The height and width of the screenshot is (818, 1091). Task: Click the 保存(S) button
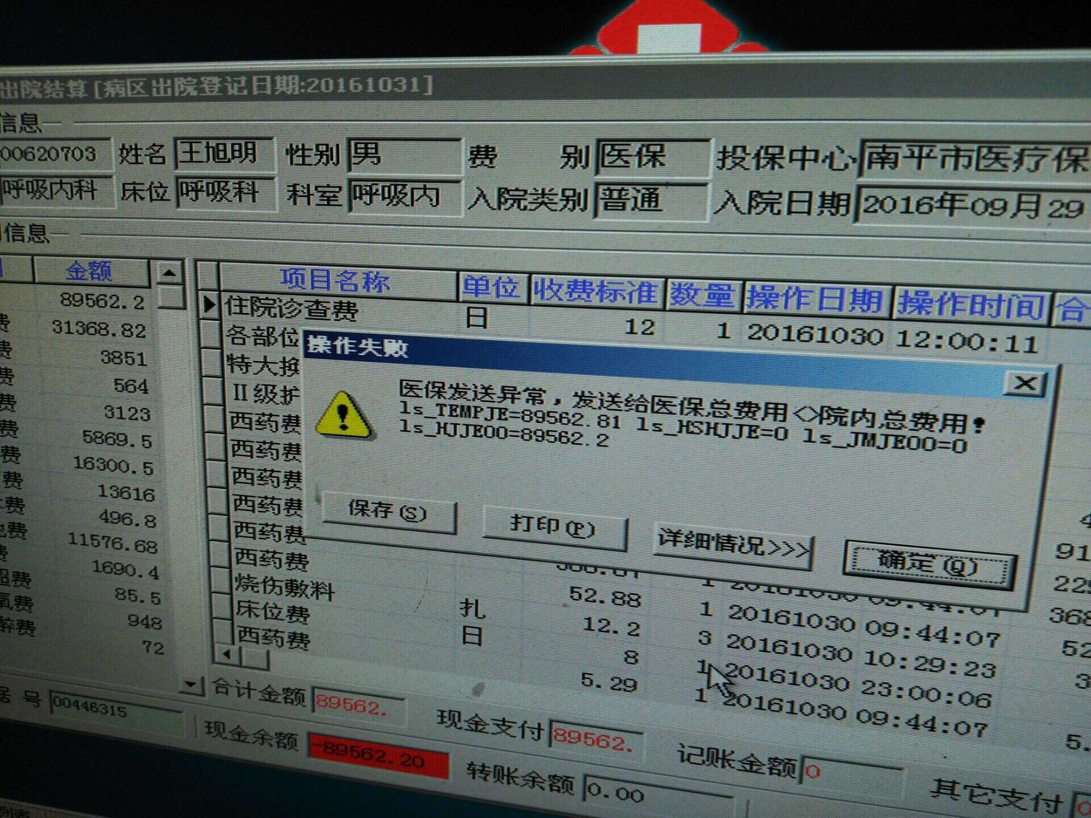pyautogui.click(x=388, y=512)
